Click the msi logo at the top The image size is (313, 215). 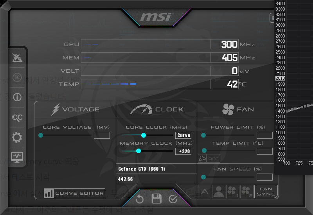click(x=156, y=17)
